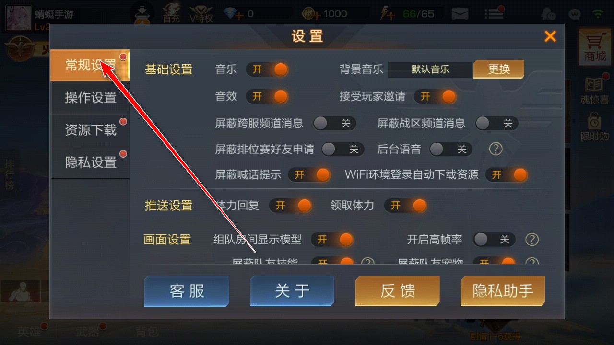Enable 屏蔽跨服频道消息 toggle

click(x=334, y=123)
